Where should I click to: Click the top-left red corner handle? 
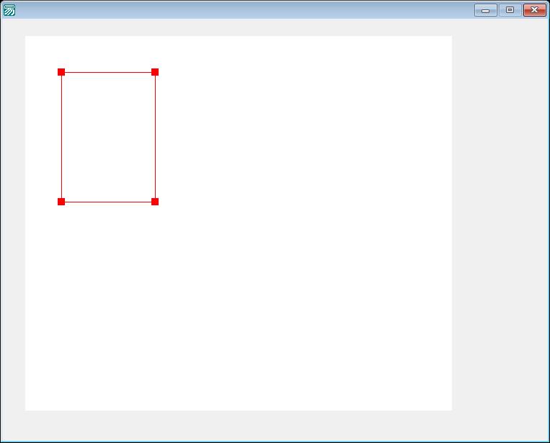pyautogui.click(x=61, y=72)
